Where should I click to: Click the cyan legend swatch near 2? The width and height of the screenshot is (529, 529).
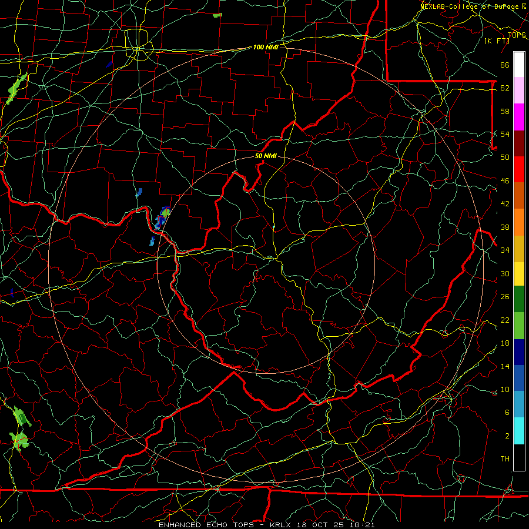point(519,431)
